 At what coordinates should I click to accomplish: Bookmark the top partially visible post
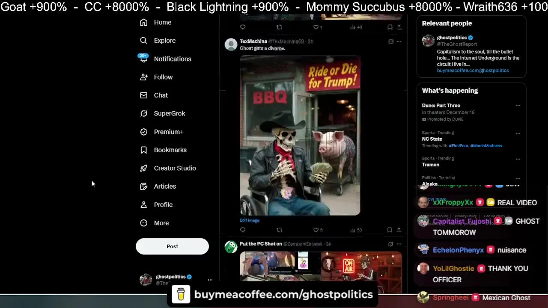390,27
